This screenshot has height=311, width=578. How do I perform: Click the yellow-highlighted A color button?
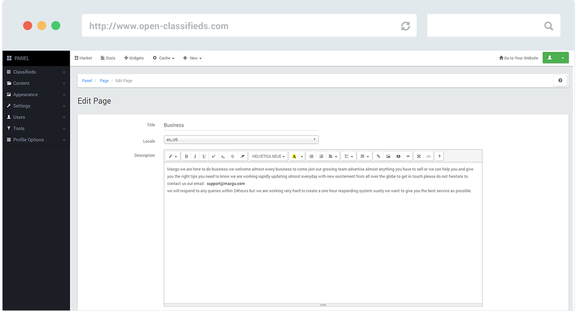point(294,157)
